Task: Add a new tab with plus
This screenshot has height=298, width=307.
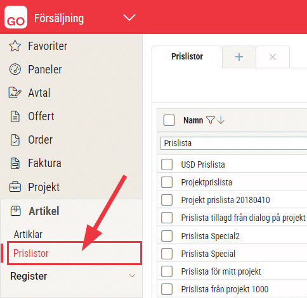Action: coord(239,57)
